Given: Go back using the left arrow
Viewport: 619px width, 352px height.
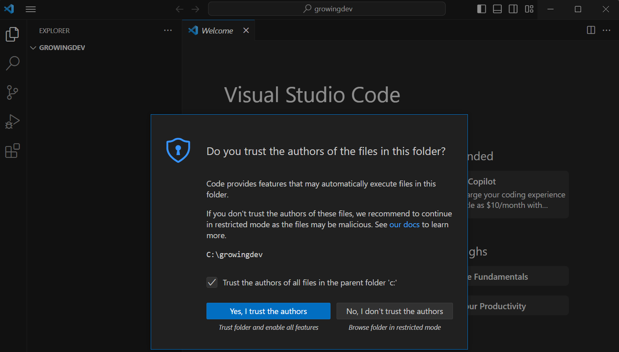Looking at the screenshot, I should (180, 9).
